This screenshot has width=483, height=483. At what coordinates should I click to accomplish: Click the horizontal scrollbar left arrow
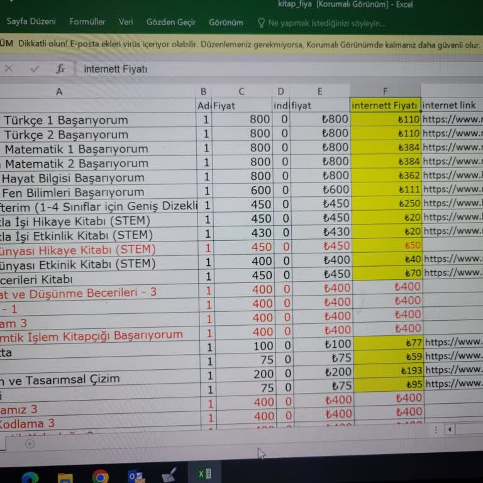click(x=450, y=430)
